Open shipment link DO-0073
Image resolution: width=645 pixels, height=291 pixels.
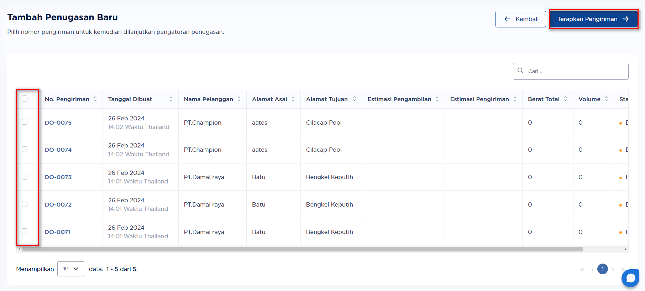click(x=58, y=177)
